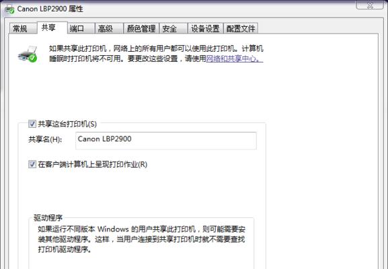Uncheck 共享这台打印机(S) checkbox
This screenshot has height=269, width=388.
[x=32, y=124]
